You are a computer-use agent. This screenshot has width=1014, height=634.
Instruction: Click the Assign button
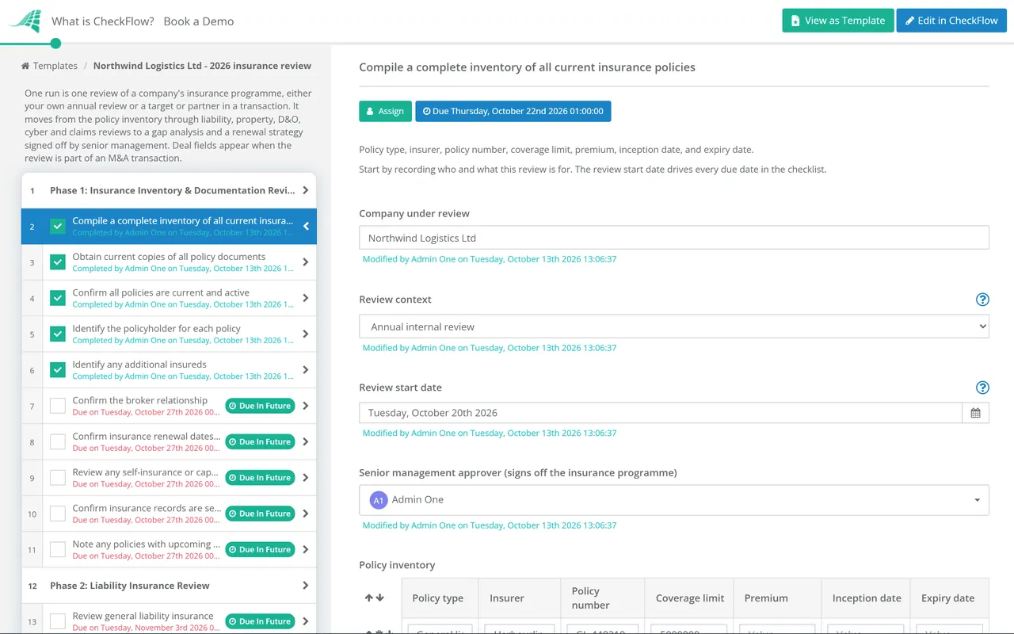point(385,111)
